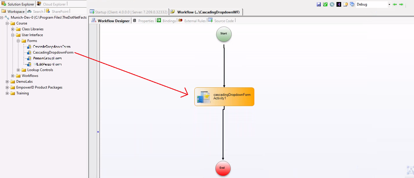The width and height of the screenshot is (414, 178).
Task: Select the User Interface tree item
Action: pyautogui.click(x=32, y=35)
